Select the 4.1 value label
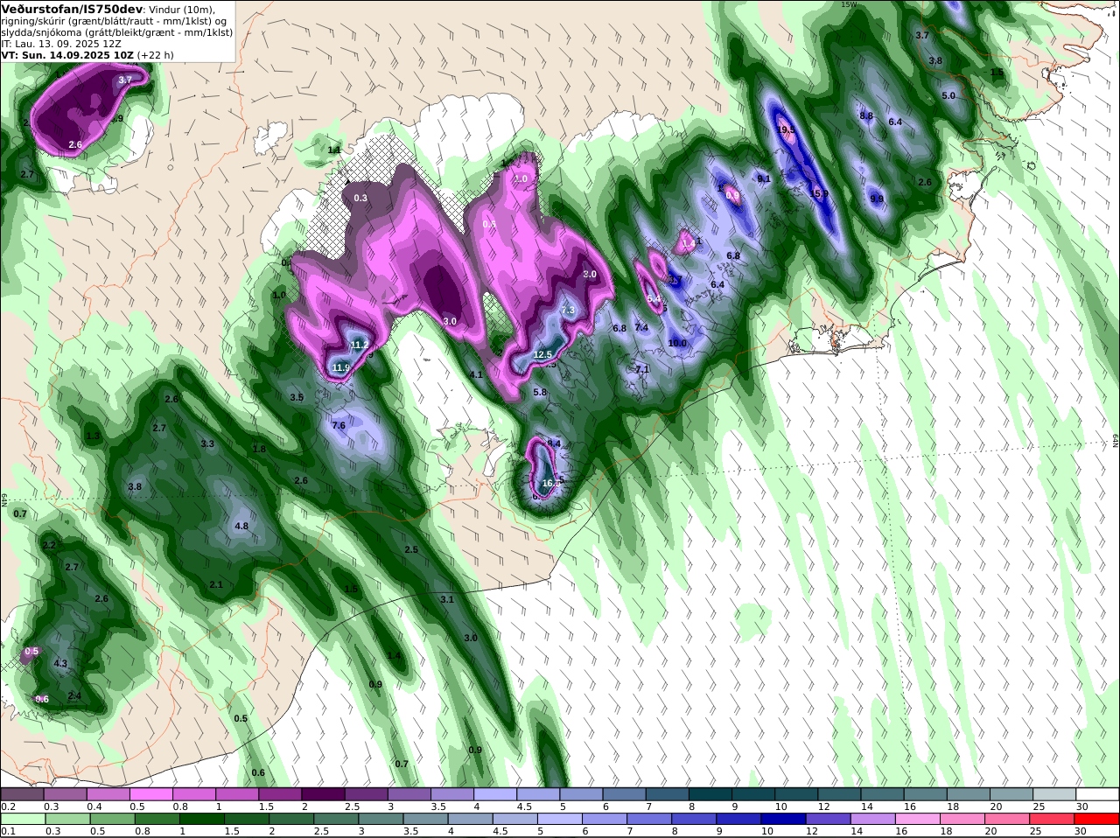Image resolution: width=1120 pixels, height=838 pixels. pos(477,374)
